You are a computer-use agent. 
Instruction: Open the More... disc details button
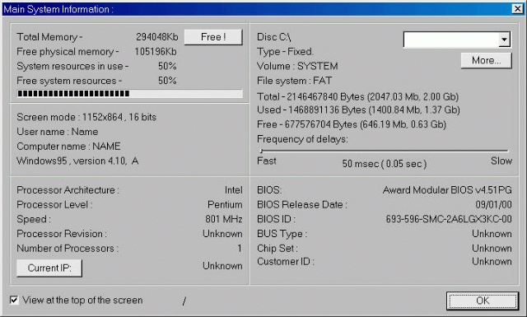click(x=487, y=60)
